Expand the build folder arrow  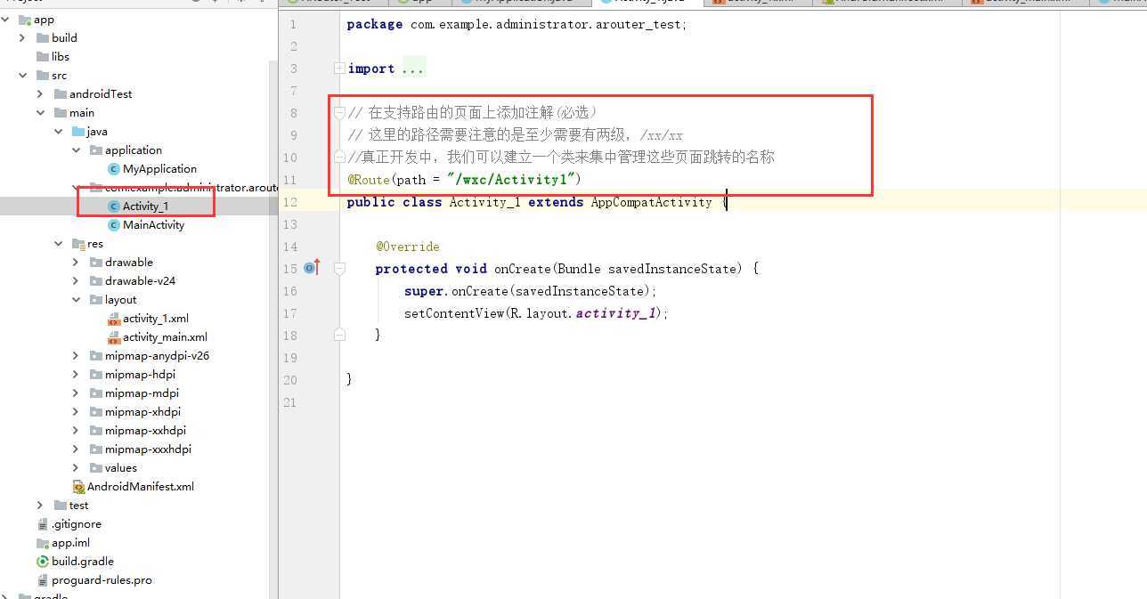pos(22,38)
